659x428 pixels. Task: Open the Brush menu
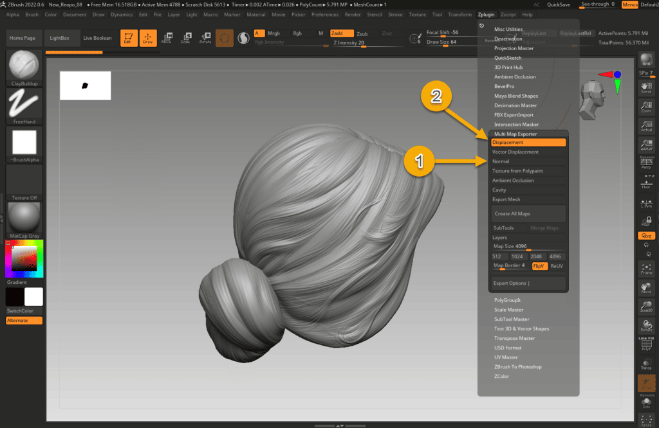tap(32, 14)
